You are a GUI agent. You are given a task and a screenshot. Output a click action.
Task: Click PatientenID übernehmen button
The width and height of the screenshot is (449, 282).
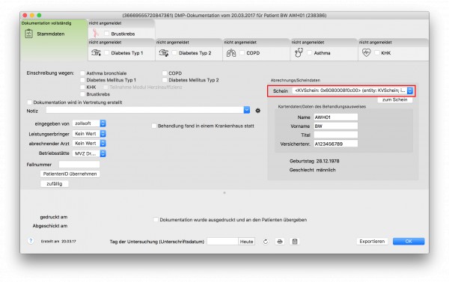[70, 174]
